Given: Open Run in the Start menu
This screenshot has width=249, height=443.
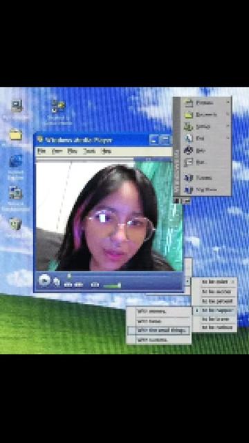Looking at the screenshot, I should pyautogui.click(x=206, y=163).
